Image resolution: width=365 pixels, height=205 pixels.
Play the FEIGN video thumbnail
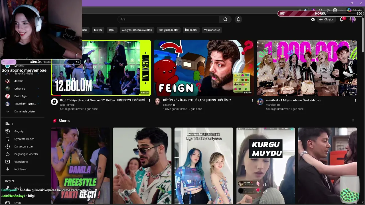(x=204, y=68)
